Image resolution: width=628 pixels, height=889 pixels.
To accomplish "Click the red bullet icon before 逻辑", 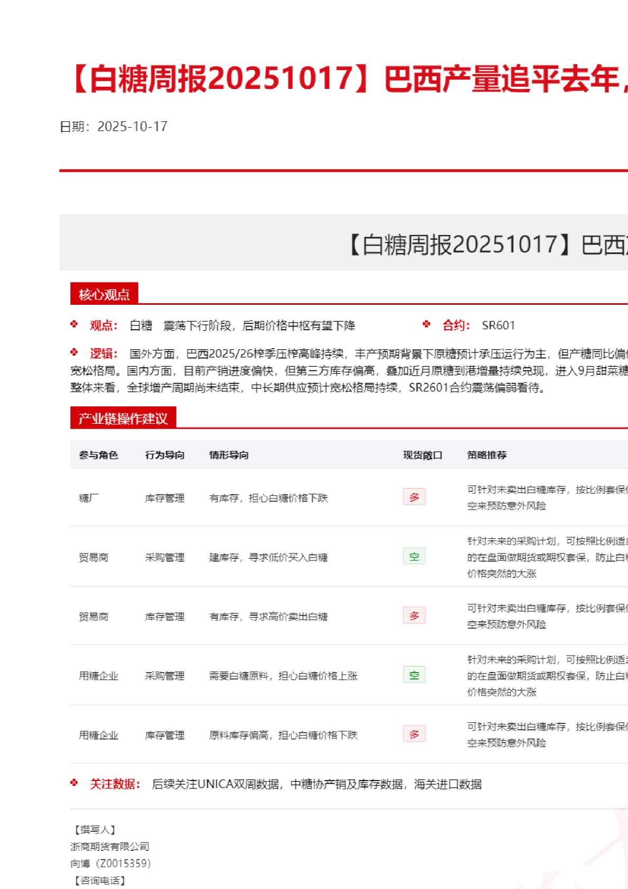I will pos(74,352).
